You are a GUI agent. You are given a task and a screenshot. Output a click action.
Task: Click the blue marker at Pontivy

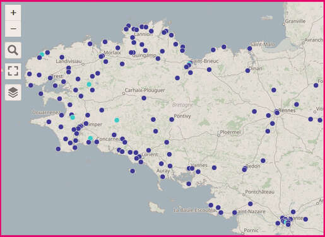click(x=172, y=120)
